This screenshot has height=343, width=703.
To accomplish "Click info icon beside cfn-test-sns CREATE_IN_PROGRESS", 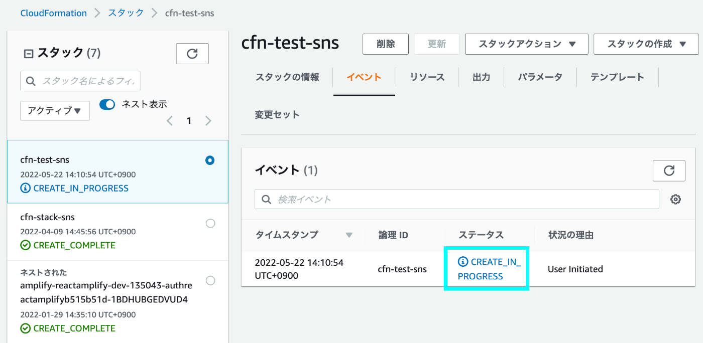I will [25, 189].
